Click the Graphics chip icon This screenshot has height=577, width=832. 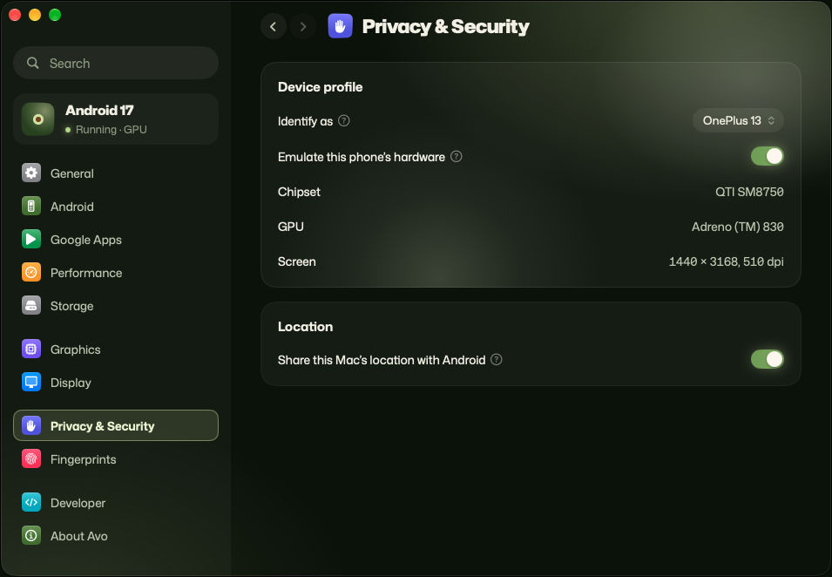click(x=31, y=350)
